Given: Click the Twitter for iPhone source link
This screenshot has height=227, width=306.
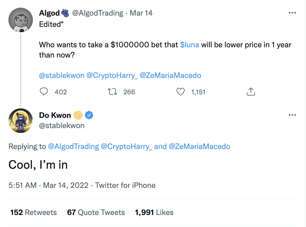Looking at the screenshot, I should [125, 185].
